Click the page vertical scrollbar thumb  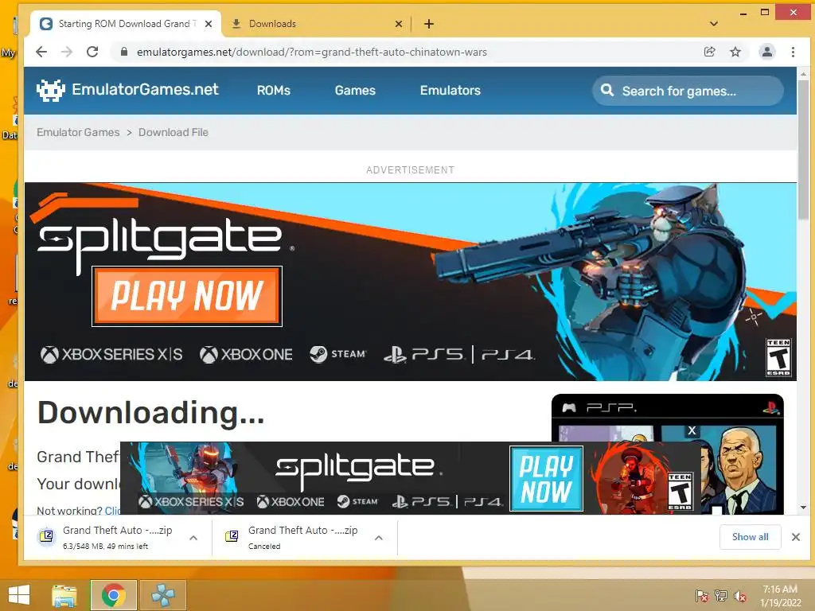[804, 150]
